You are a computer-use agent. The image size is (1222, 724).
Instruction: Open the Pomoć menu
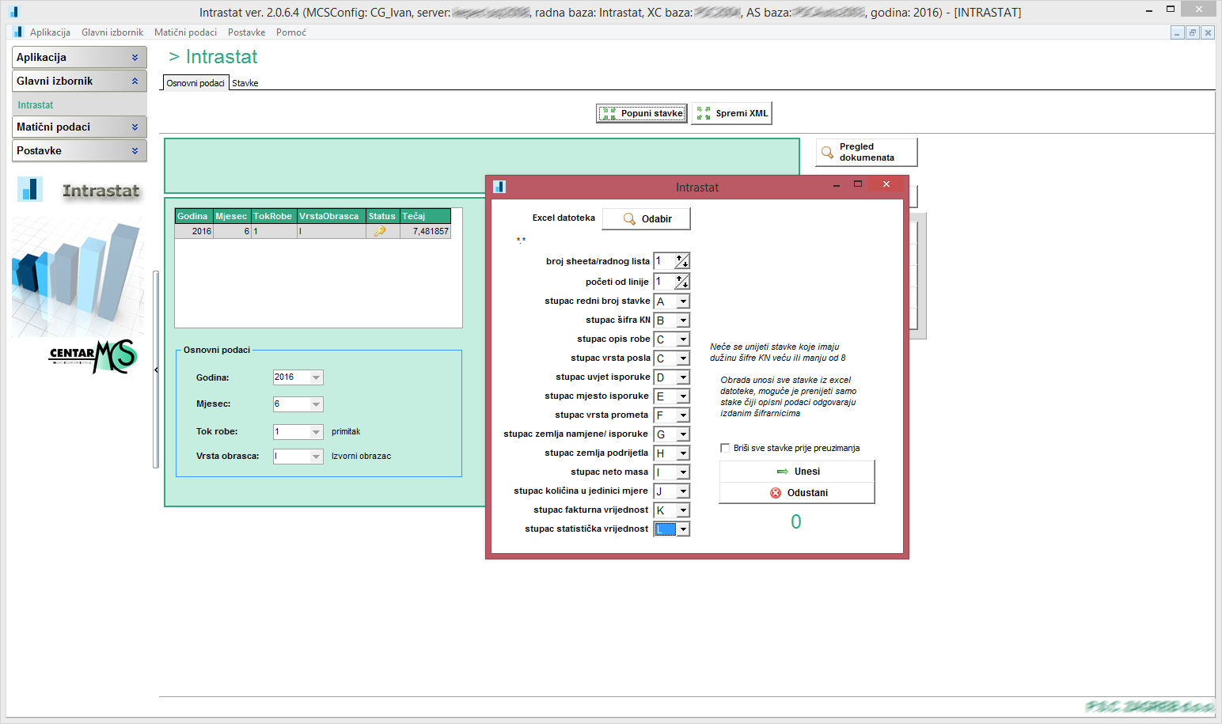tap(291, 32)
